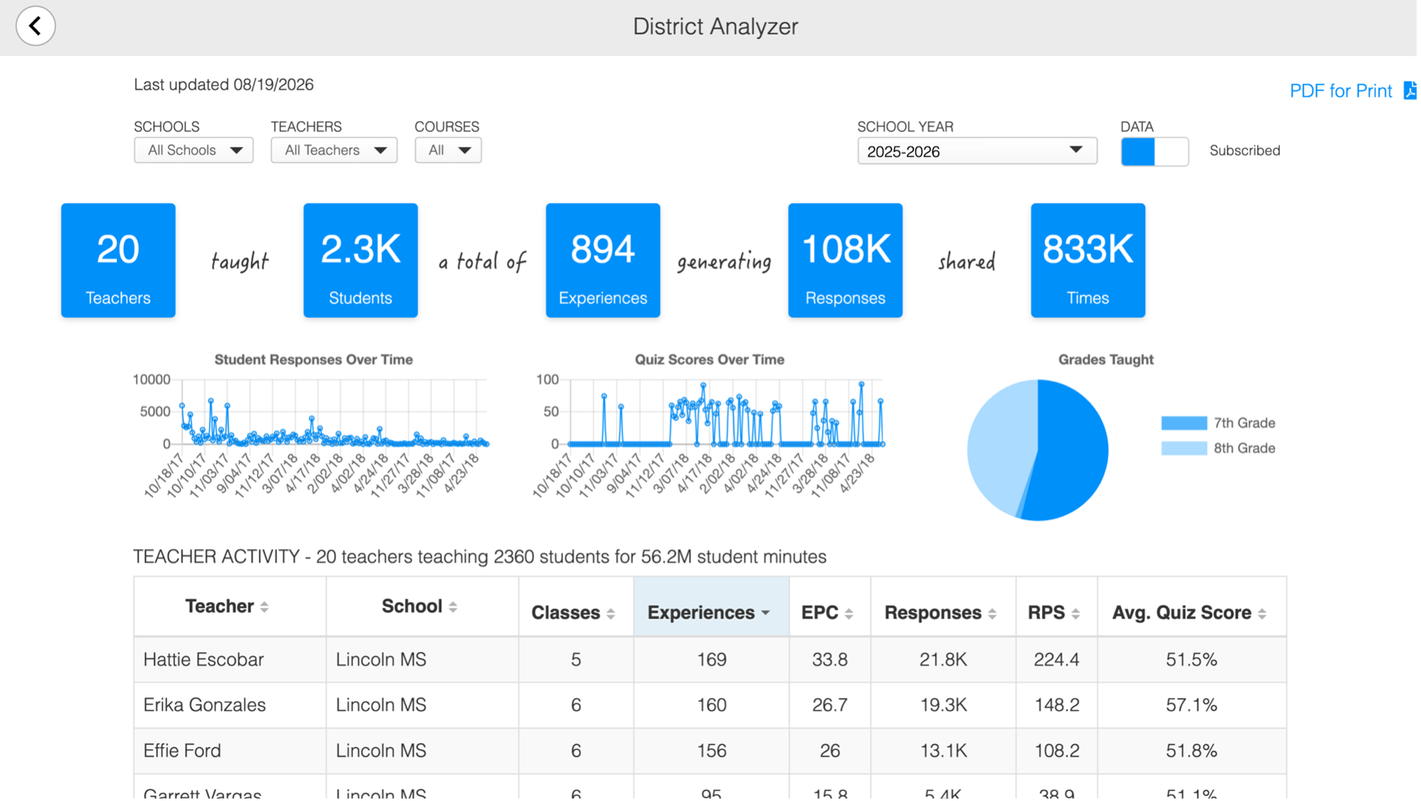
Task: Open the All Schools dropdown
Action: (x=193, y=151)
